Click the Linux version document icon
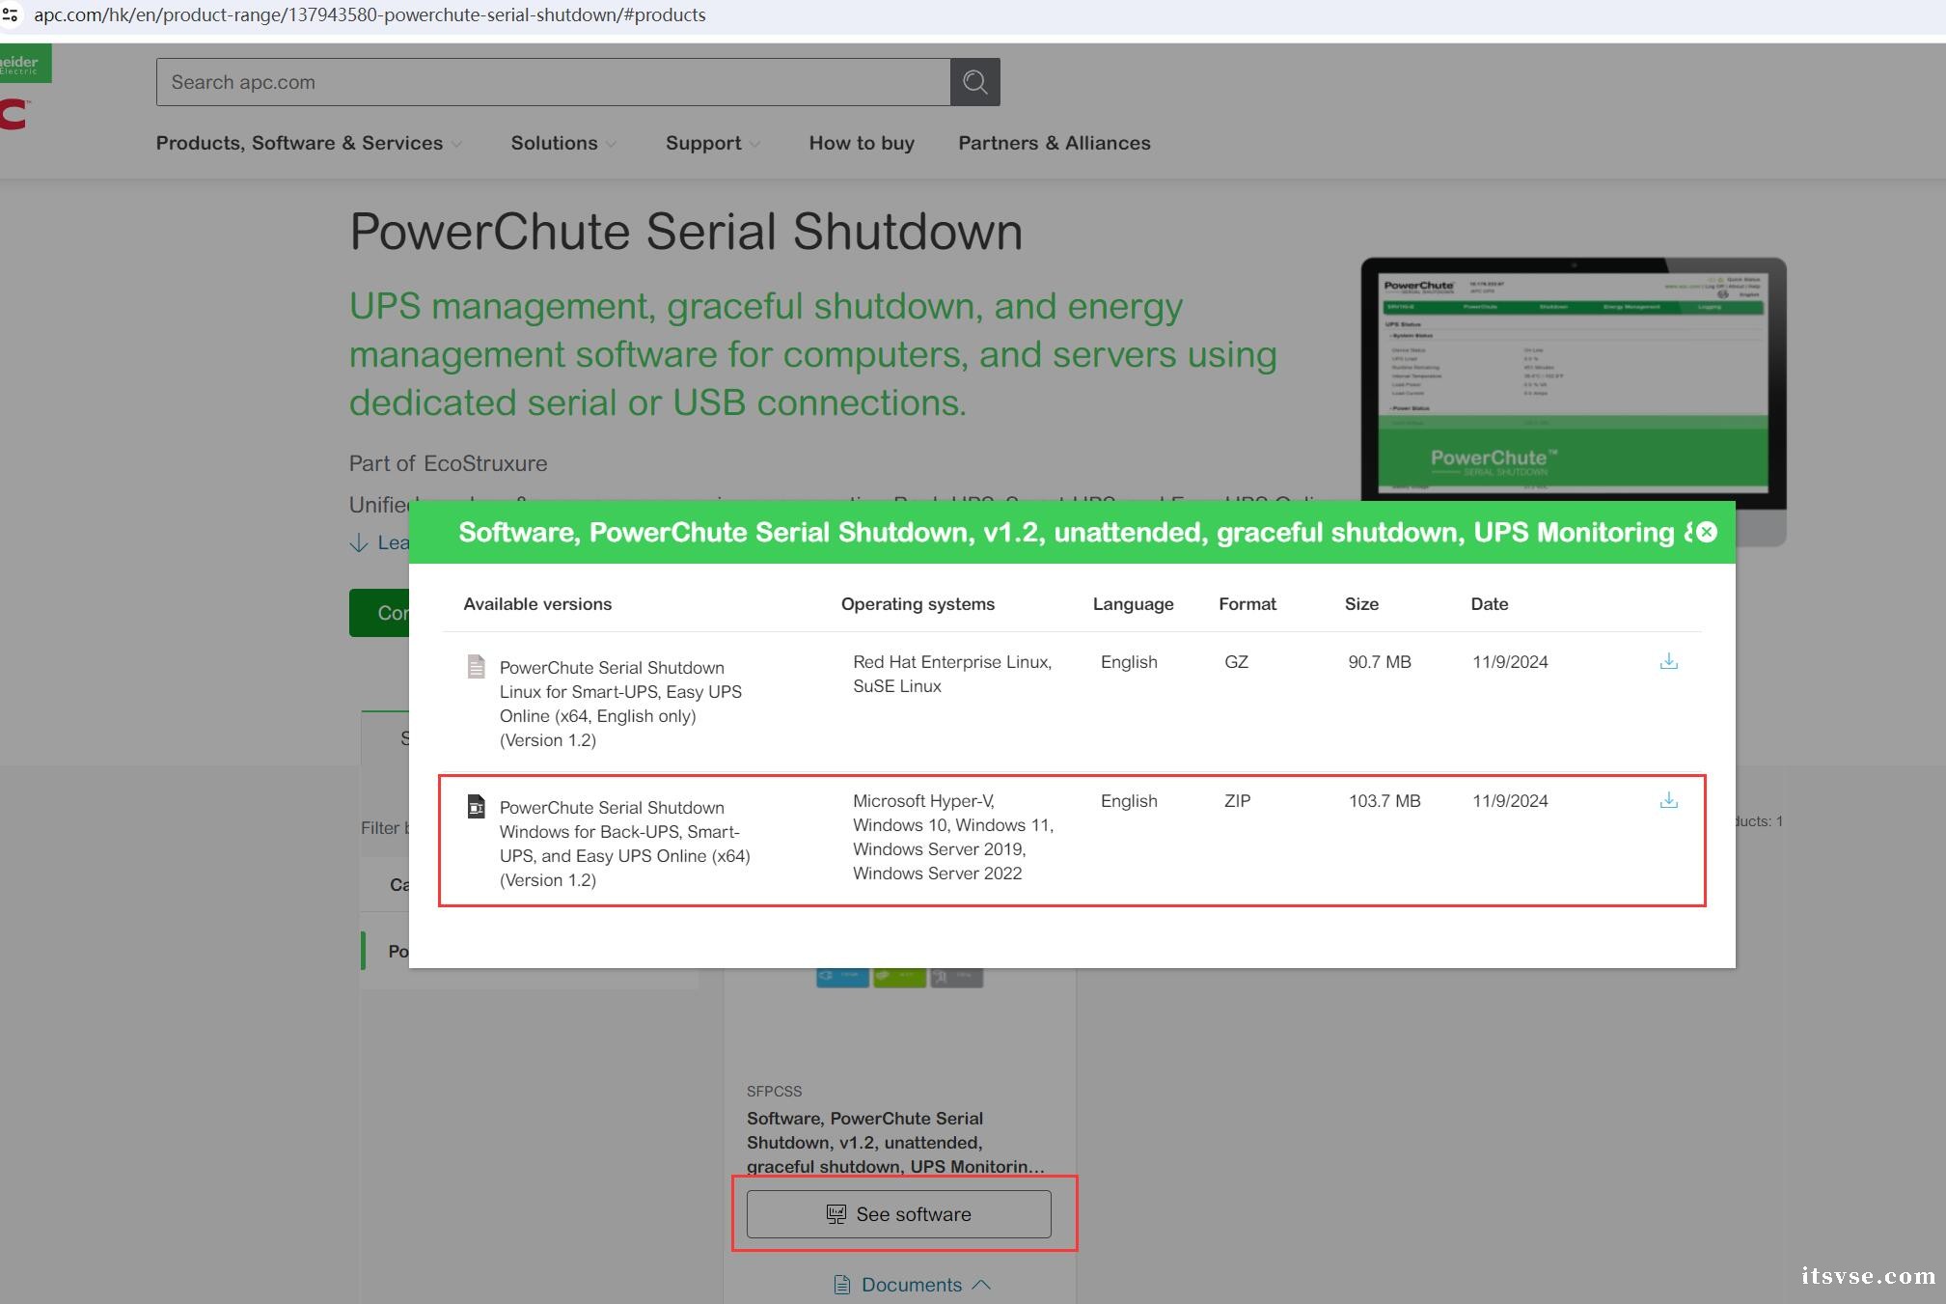The height and width of the screenshot is (1304, 1946). (476, 666)
